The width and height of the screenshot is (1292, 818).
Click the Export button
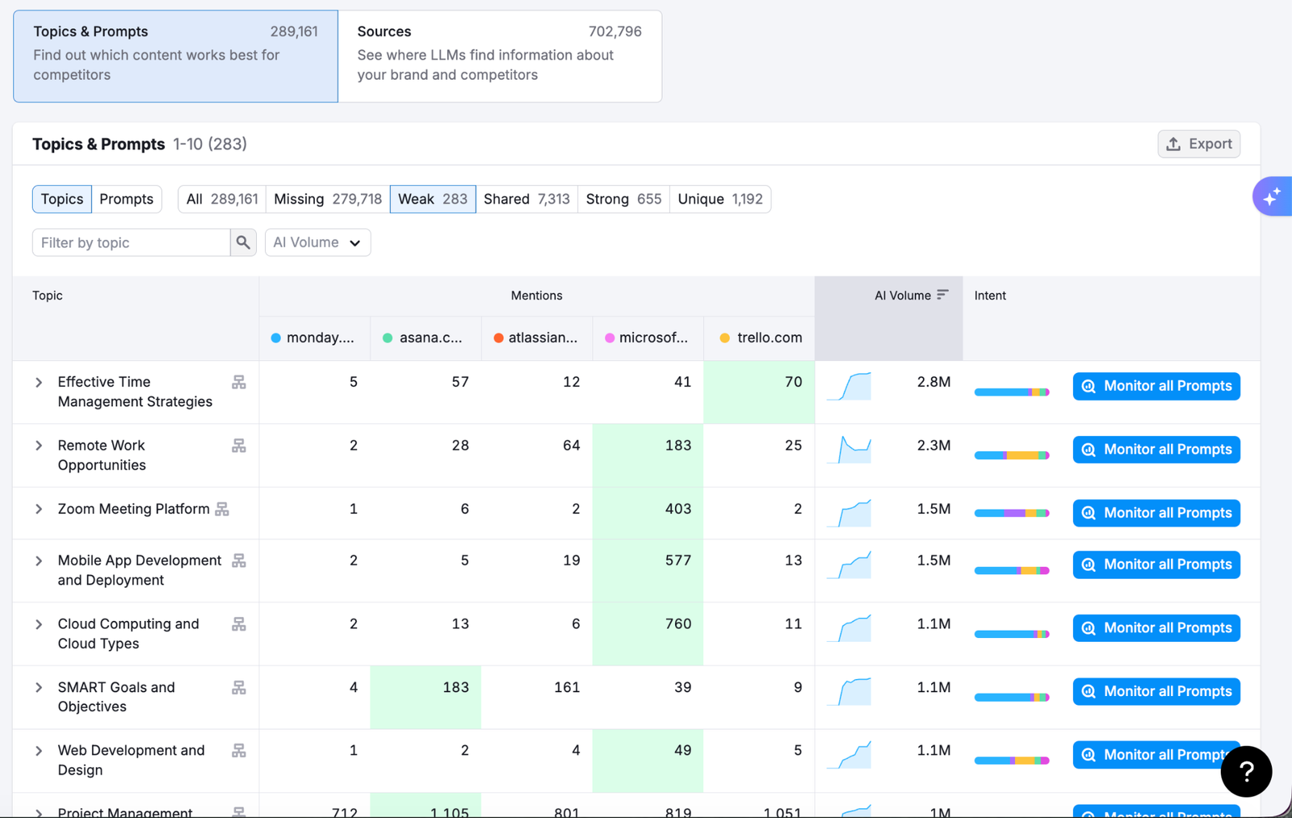pos(1199,144)
